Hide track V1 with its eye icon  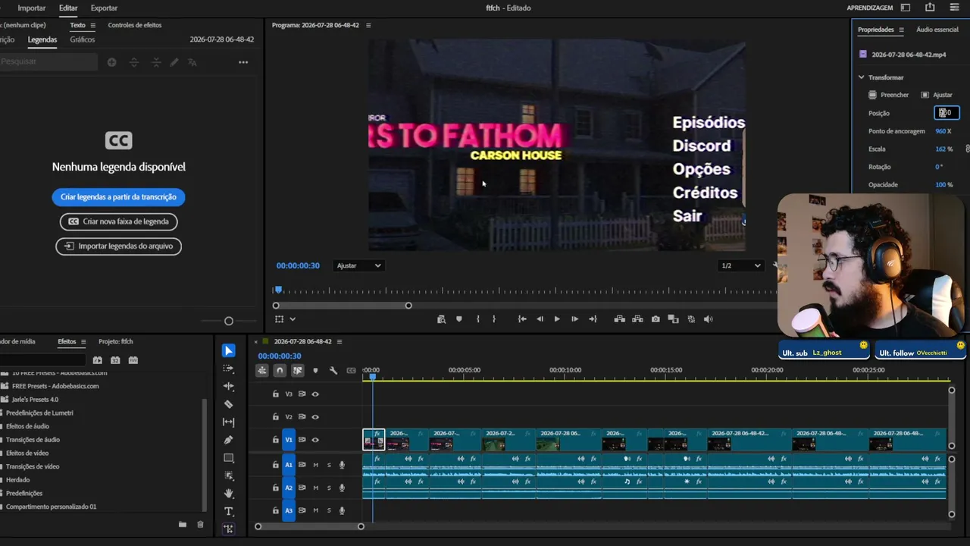coord(315,440)
